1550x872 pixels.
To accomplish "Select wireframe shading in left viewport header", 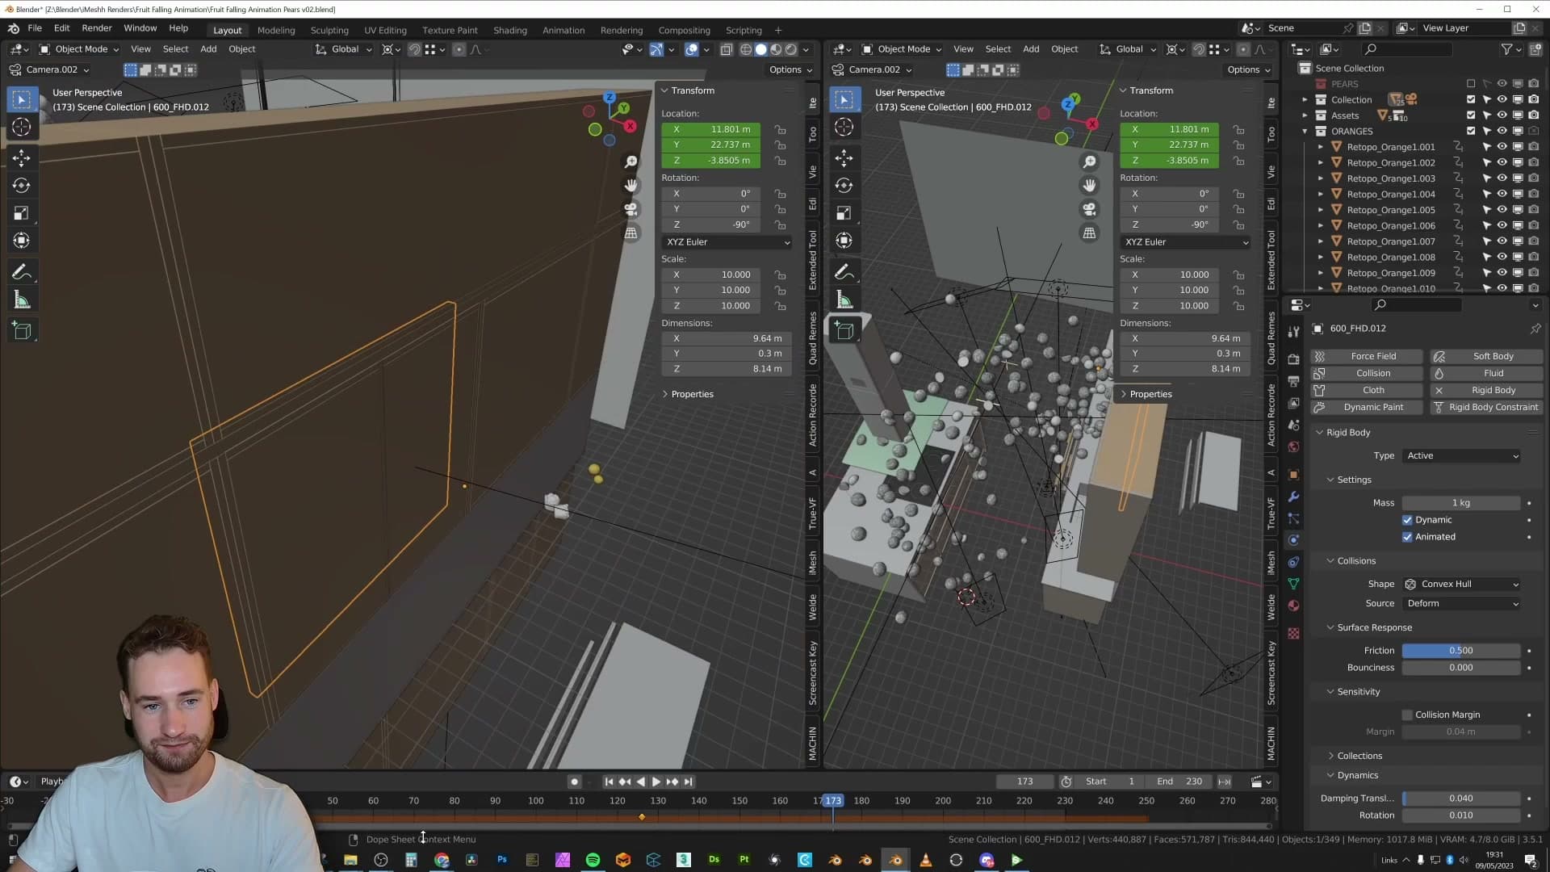I will 746,49.
